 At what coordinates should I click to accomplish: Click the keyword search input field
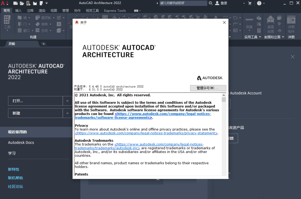pyautogui.click(x=183, y=3)
